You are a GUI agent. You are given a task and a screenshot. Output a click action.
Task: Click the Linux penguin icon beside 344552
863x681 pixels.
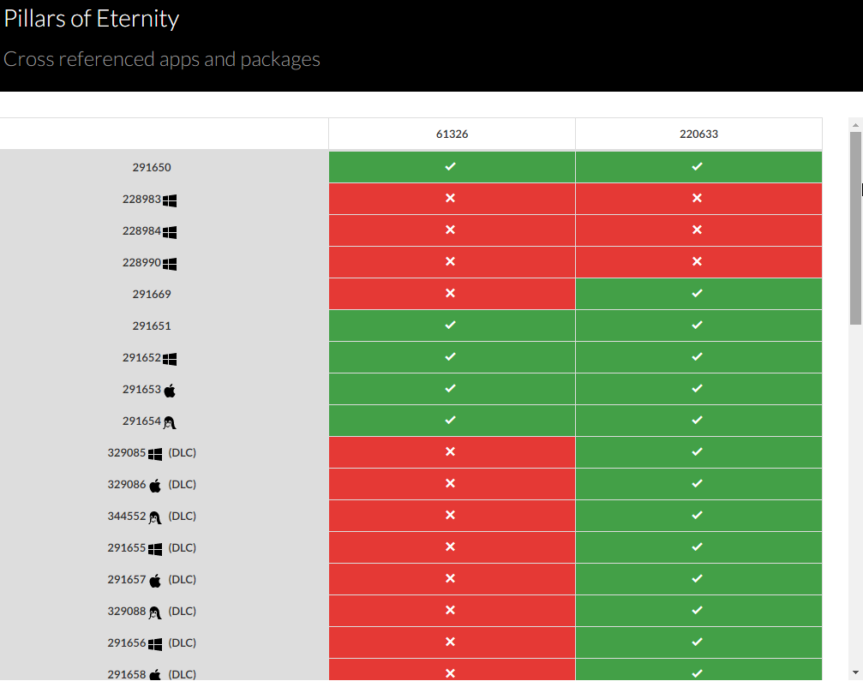[x=155, y=517]
